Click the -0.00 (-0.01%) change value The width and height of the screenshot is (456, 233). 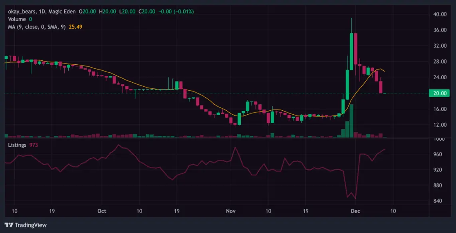pos(176,12)
